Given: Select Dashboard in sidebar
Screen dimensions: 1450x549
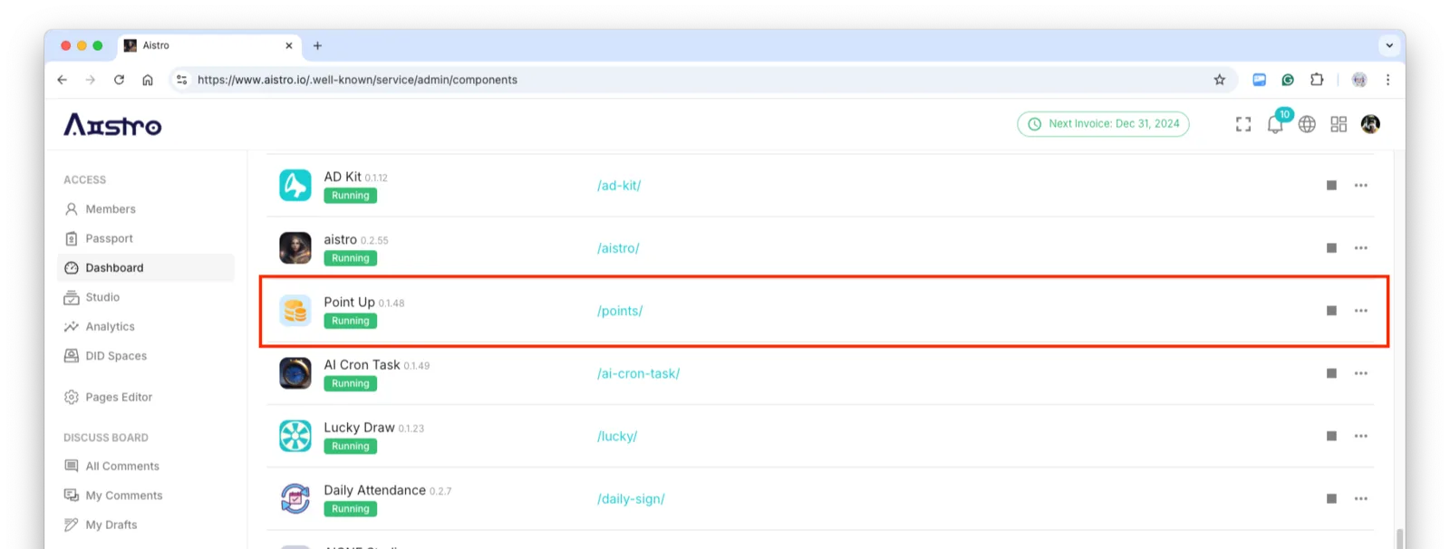Looking at the screenshot, I should (145, 268).
